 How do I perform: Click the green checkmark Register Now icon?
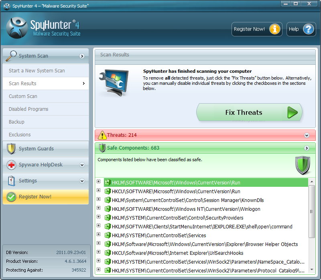[11, 197]
